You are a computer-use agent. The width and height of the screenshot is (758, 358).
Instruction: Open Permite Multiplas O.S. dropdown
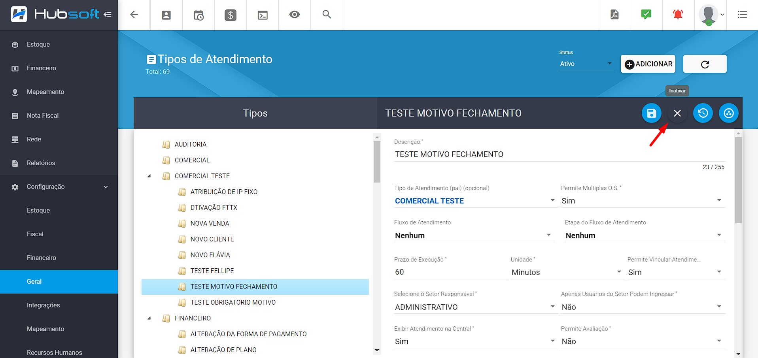643,201
